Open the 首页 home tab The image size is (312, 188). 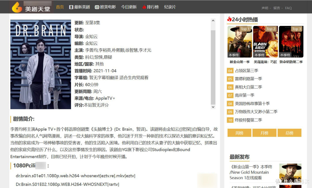click(60, 7)
